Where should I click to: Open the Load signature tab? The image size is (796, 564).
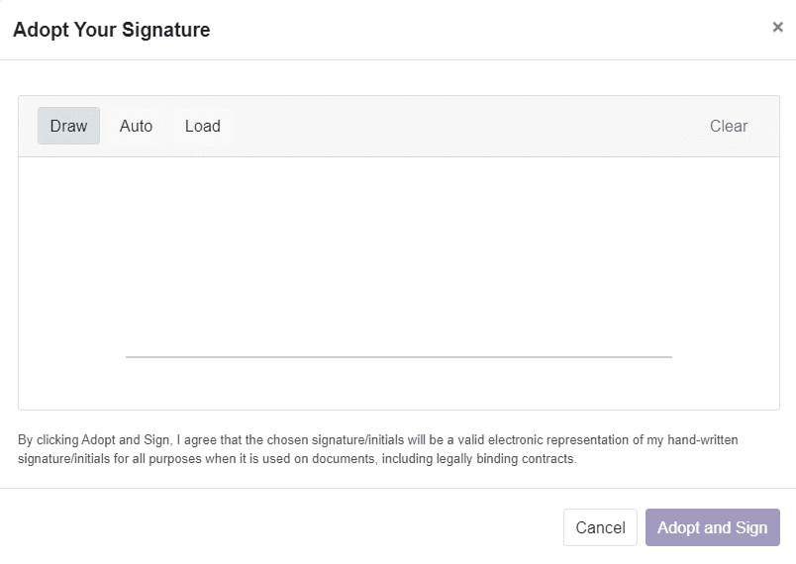[x=202, y=126]
